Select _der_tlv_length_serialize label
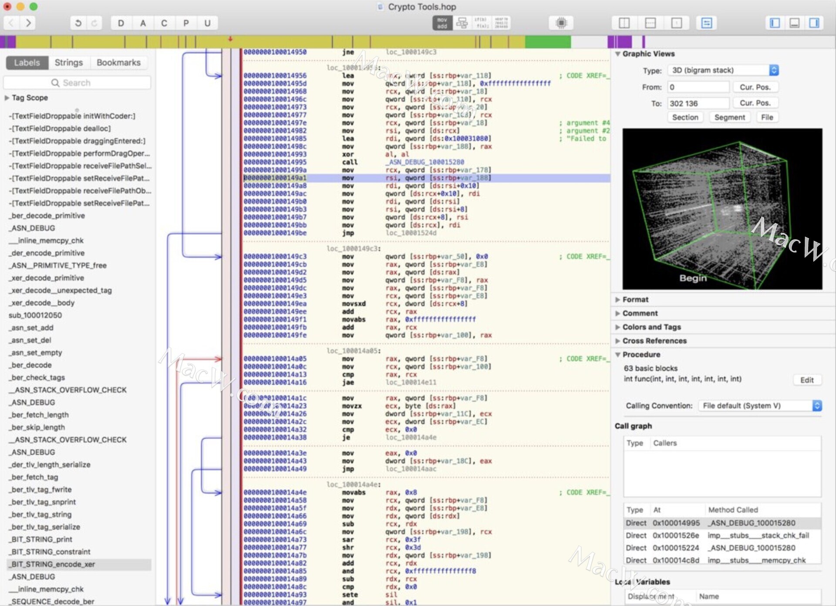The width and height of the screenshot is (836, 606). click(51, 465)
